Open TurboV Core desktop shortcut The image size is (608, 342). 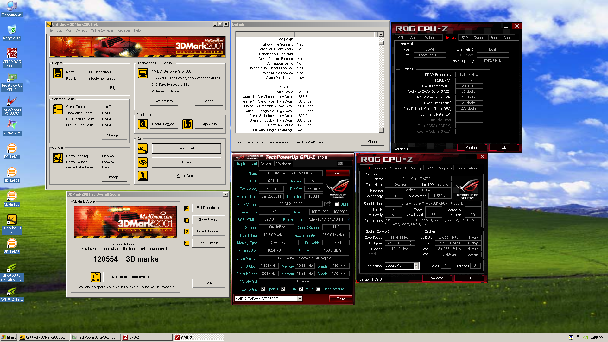(12, 105)
